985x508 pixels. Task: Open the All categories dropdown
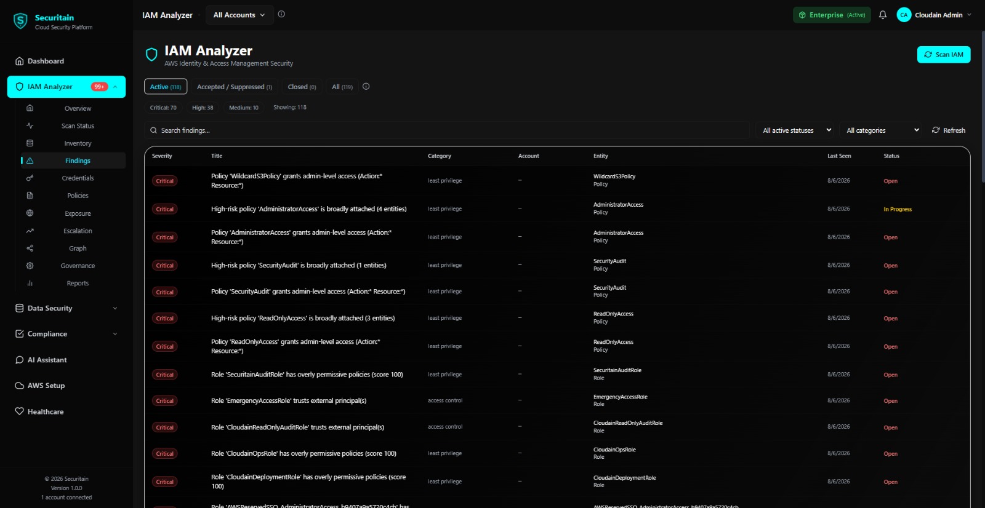tap(882, 130)
